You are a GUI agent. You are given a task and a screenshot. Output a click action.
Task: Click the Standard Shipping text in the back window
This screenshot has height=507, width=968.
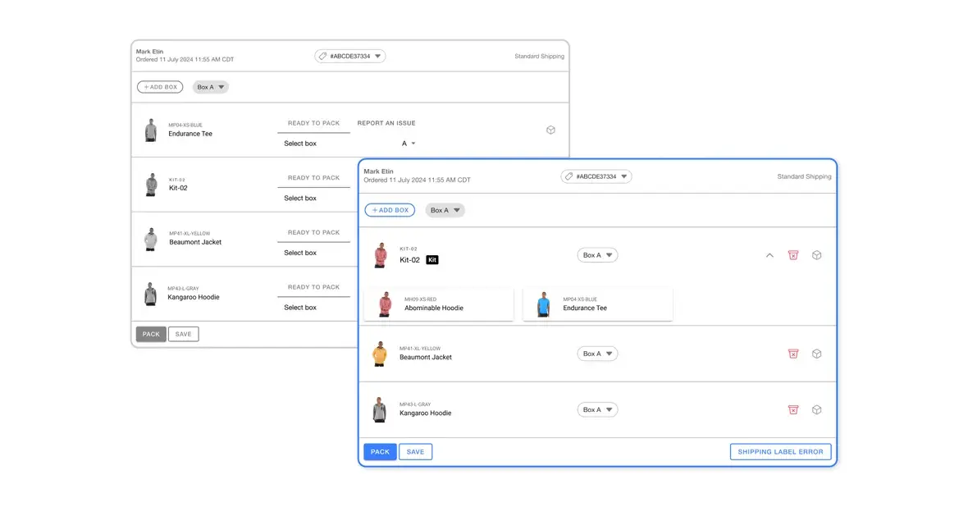(540, 56)
